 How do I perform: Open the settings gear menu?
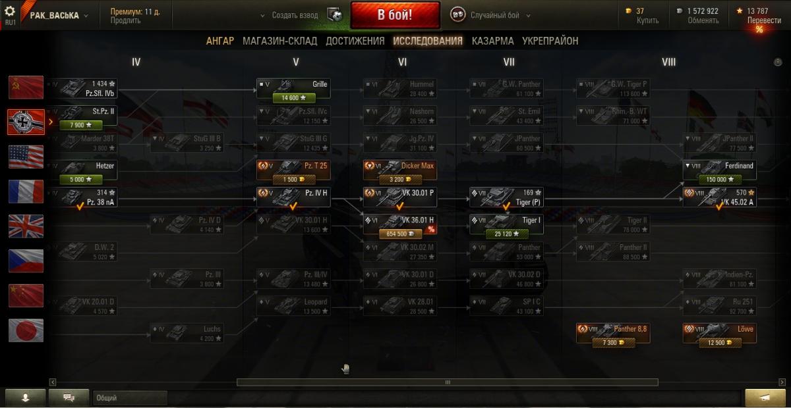tap(10, 11)
